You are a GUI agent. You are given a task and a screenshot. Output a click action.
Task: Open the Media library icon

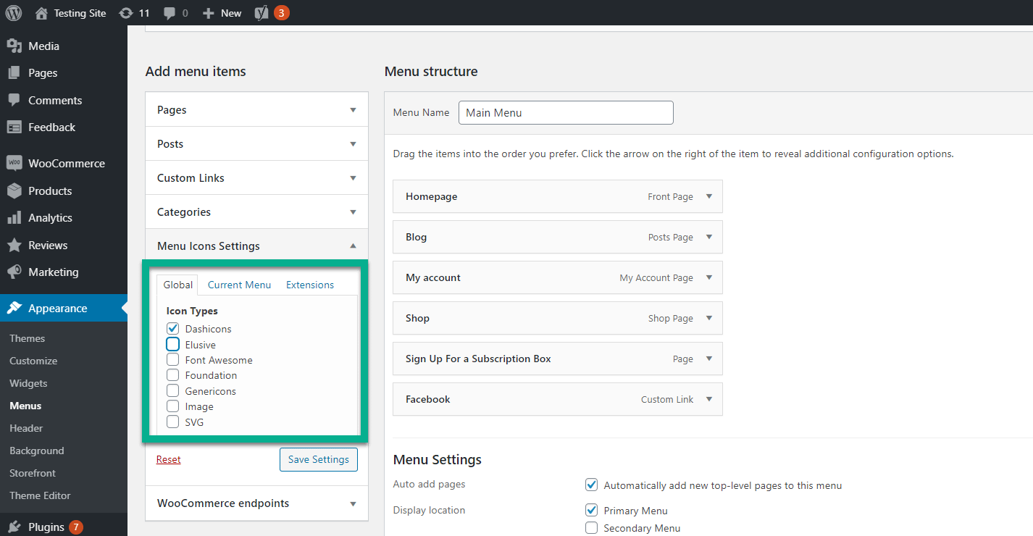pos(16,45)
